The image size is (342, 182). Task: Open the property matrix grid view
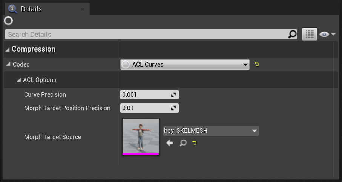(309, 34)
